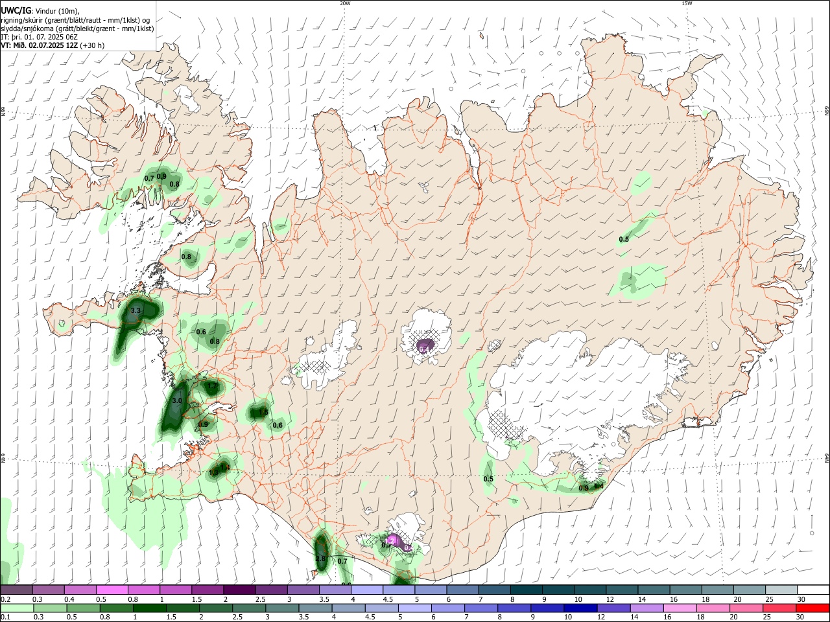The image size is (830, 622).
Task: Click the '15W' longitude label
Action: point(687,3)
